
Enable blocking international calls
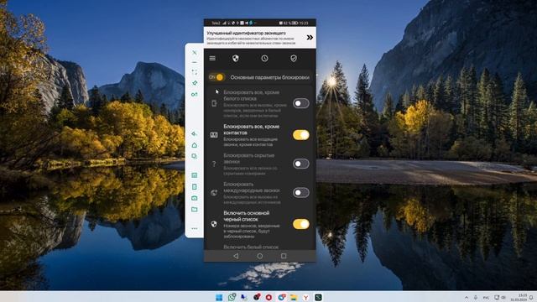click(301, 192)
